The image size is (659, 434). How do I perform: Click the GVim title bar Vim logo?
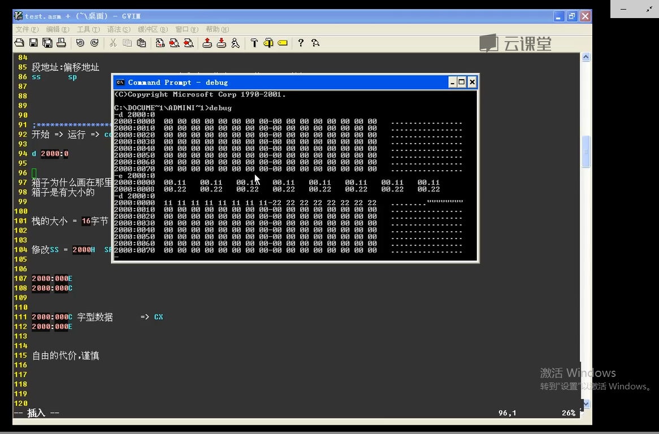[x=18, y=16]
